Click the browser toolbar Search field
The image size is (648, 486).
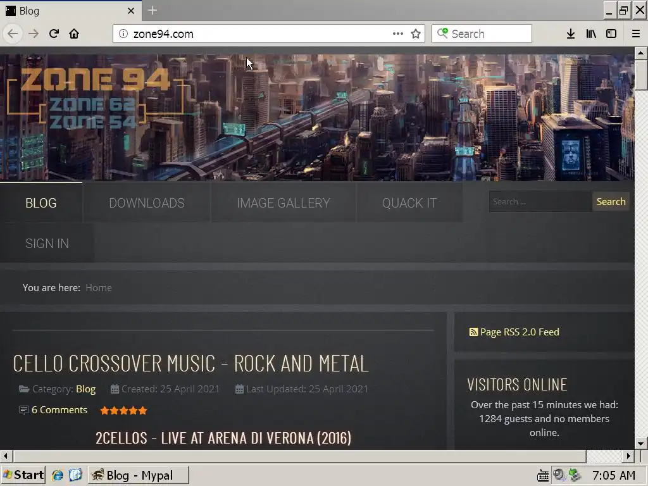tap(482, 34)
